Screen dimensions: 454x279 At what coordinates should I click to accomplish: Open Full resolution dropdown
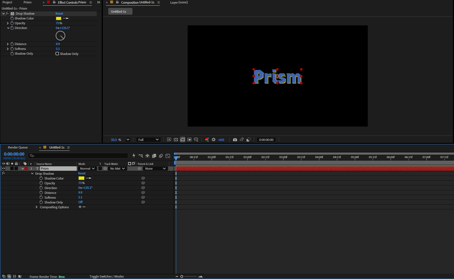click(149, 139)
